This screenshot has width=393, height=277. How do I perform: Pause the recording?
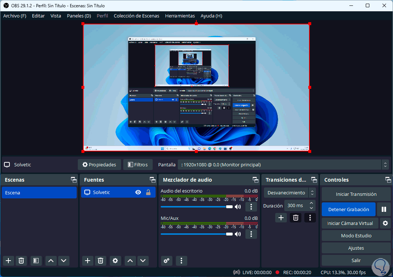[x=384, y=209]
